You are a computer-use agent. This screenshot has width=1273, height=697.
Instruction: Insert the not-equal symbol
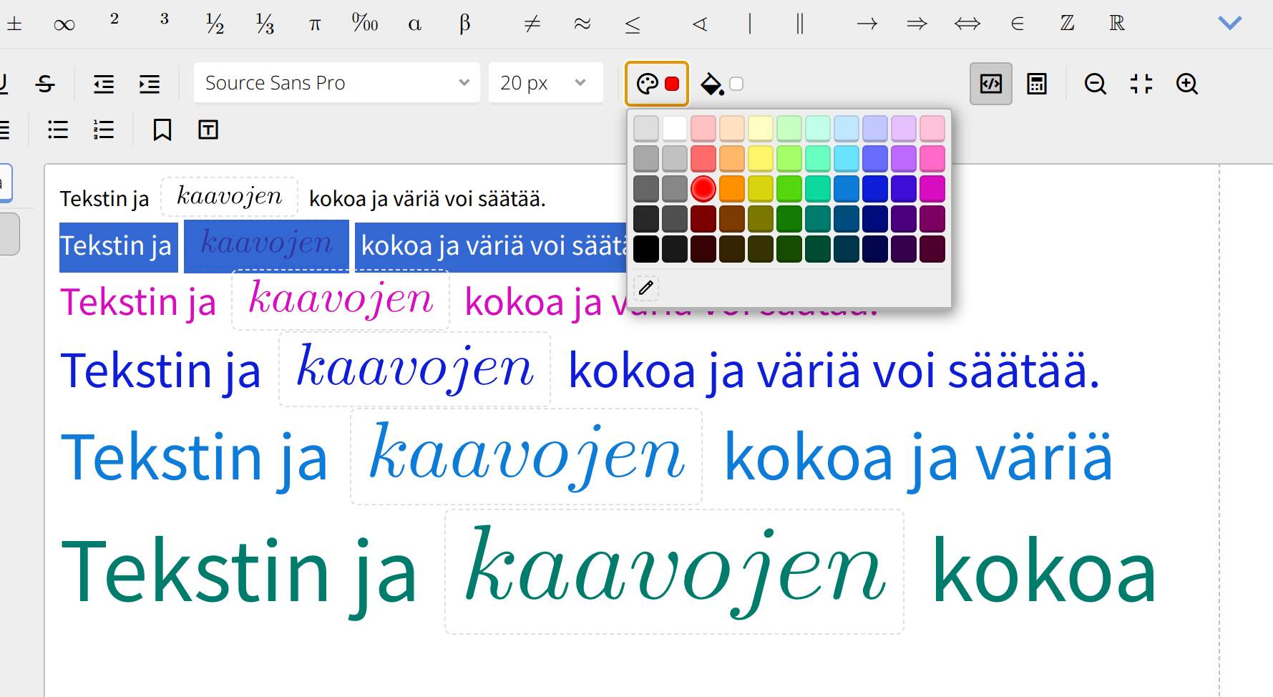(532, 24)
